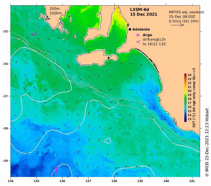
Task: Click the latitude label '-35'
Action: point(5,31)
